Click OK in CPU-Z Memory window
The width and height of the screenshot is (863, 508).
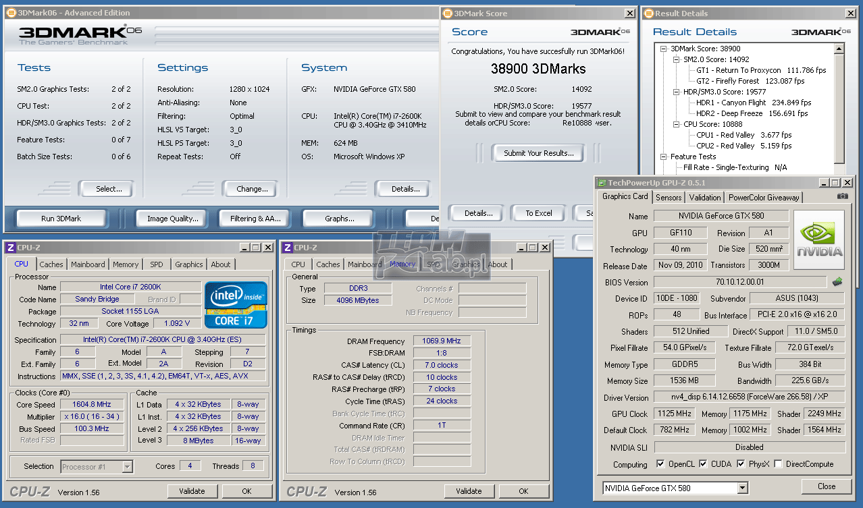pyautogui.click(x=523, y=491)
